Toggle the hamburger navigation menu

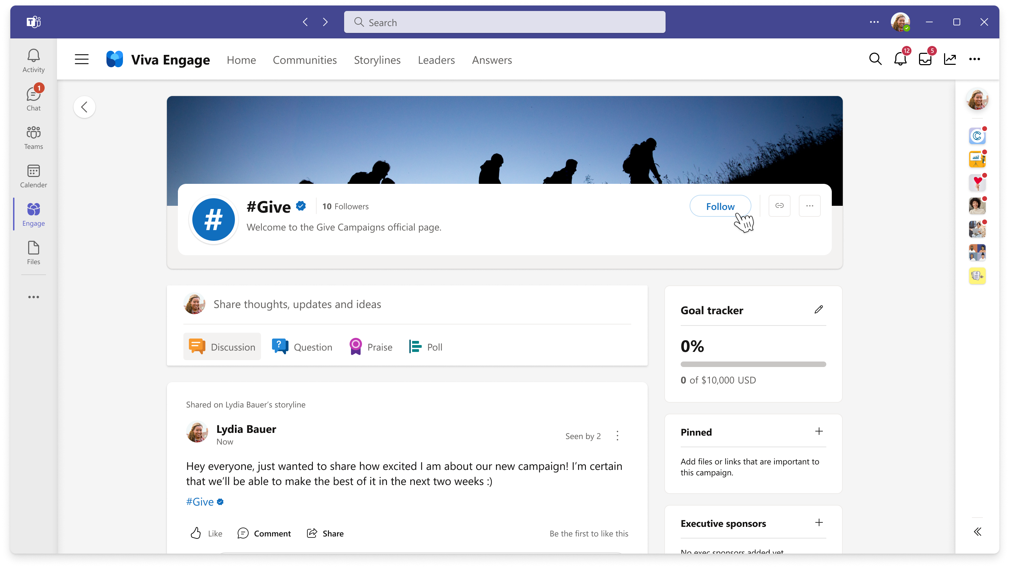(82, 59)
